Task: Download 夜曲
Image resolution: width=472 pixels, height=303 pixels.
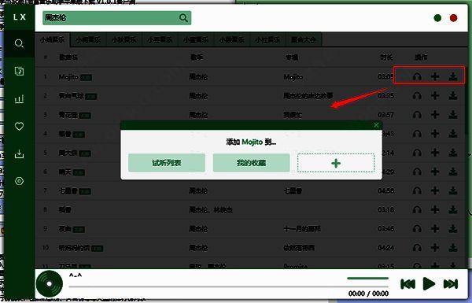Action: click(453, 228)
